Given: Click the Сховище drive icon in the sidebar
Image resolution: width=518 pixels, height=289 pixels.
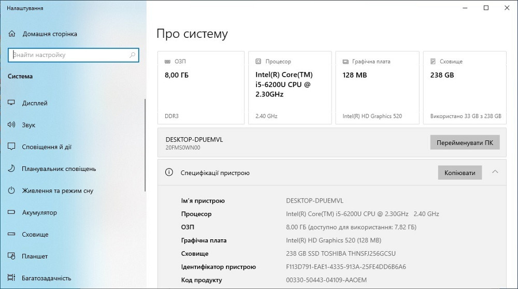Looking at the screenshot, I should tap(11, 234).
